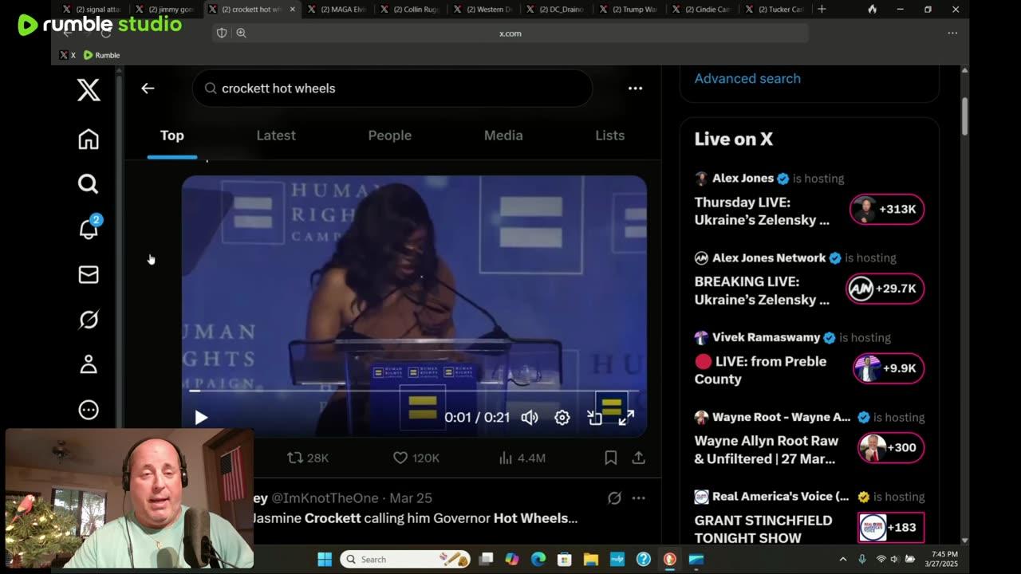The image size is (1021, 574).
Task: Mute the video with speaker icon
Action: (530, 417)
